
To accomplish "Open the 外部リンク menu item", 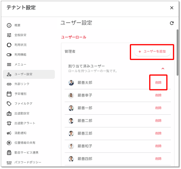I will (x=29, y=84).
